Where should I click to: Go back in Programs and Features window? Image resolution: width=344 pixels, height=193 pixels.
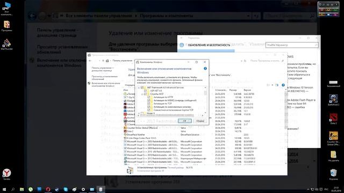[x=90, y=61]
